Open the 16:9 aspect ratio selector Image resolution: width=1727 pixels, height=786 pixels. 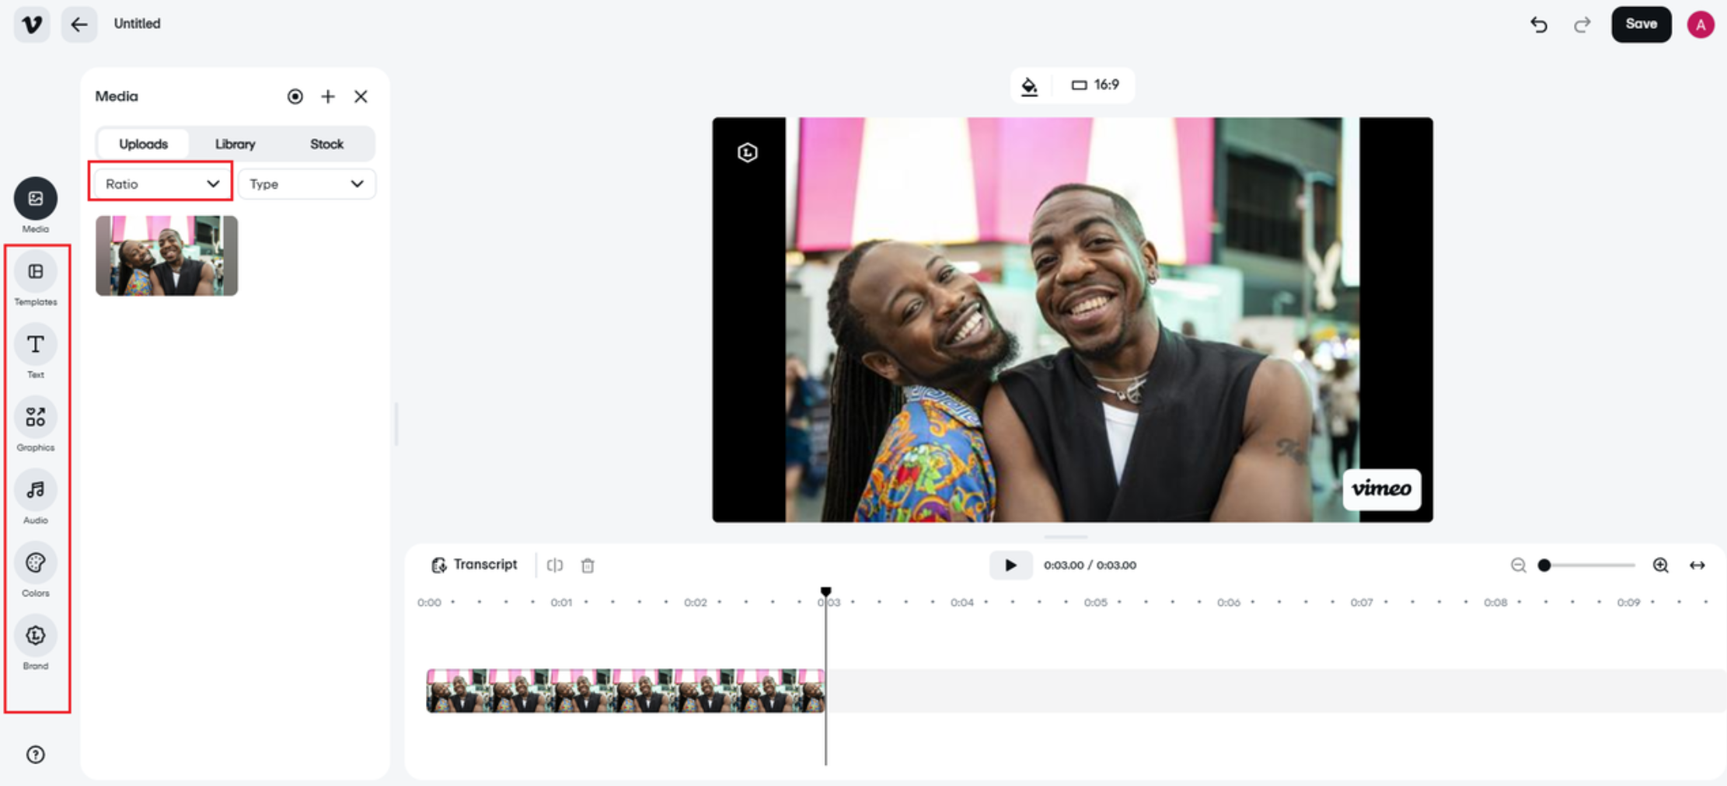1096,85
